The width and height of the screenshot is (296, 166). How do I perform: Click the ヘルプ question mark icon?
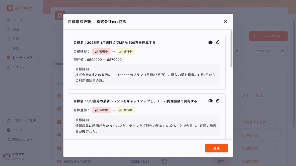click(9, 130)
